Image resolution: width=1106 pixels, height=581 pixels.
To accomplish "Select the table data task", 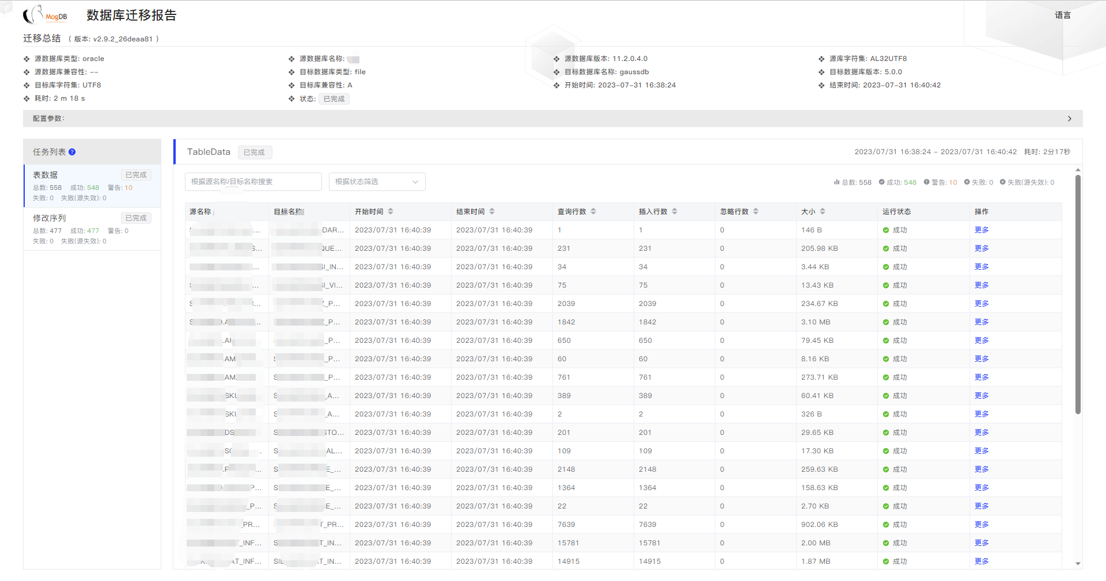I will tap(92, 186).
